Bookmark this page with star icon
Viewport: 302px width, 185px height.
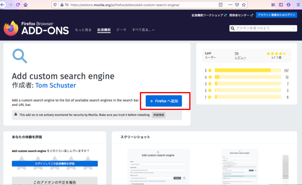243,5
